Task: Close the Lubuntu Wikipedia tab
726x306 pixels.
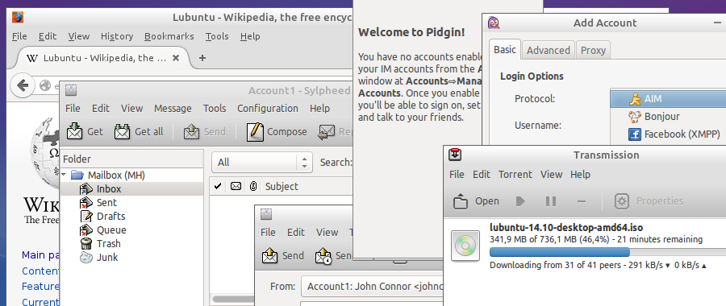Action: 176,58
